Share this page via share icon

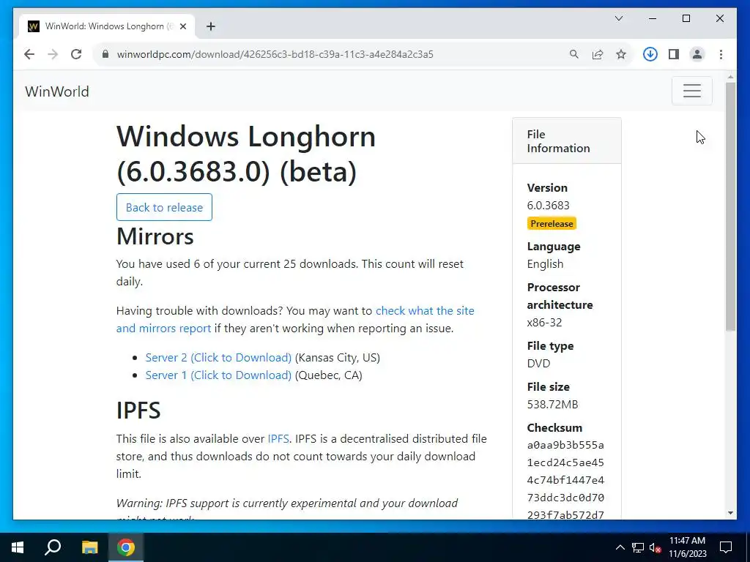pos(598,54)
